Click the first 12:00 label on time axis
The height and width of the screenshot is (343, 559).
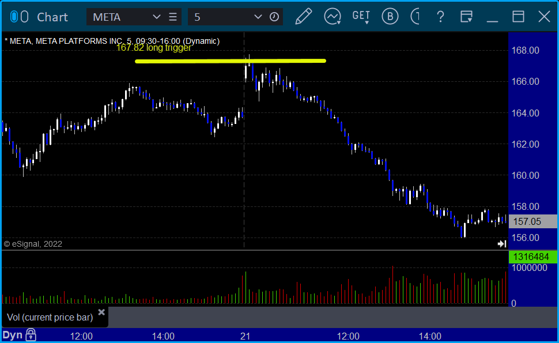pos(81,336)
